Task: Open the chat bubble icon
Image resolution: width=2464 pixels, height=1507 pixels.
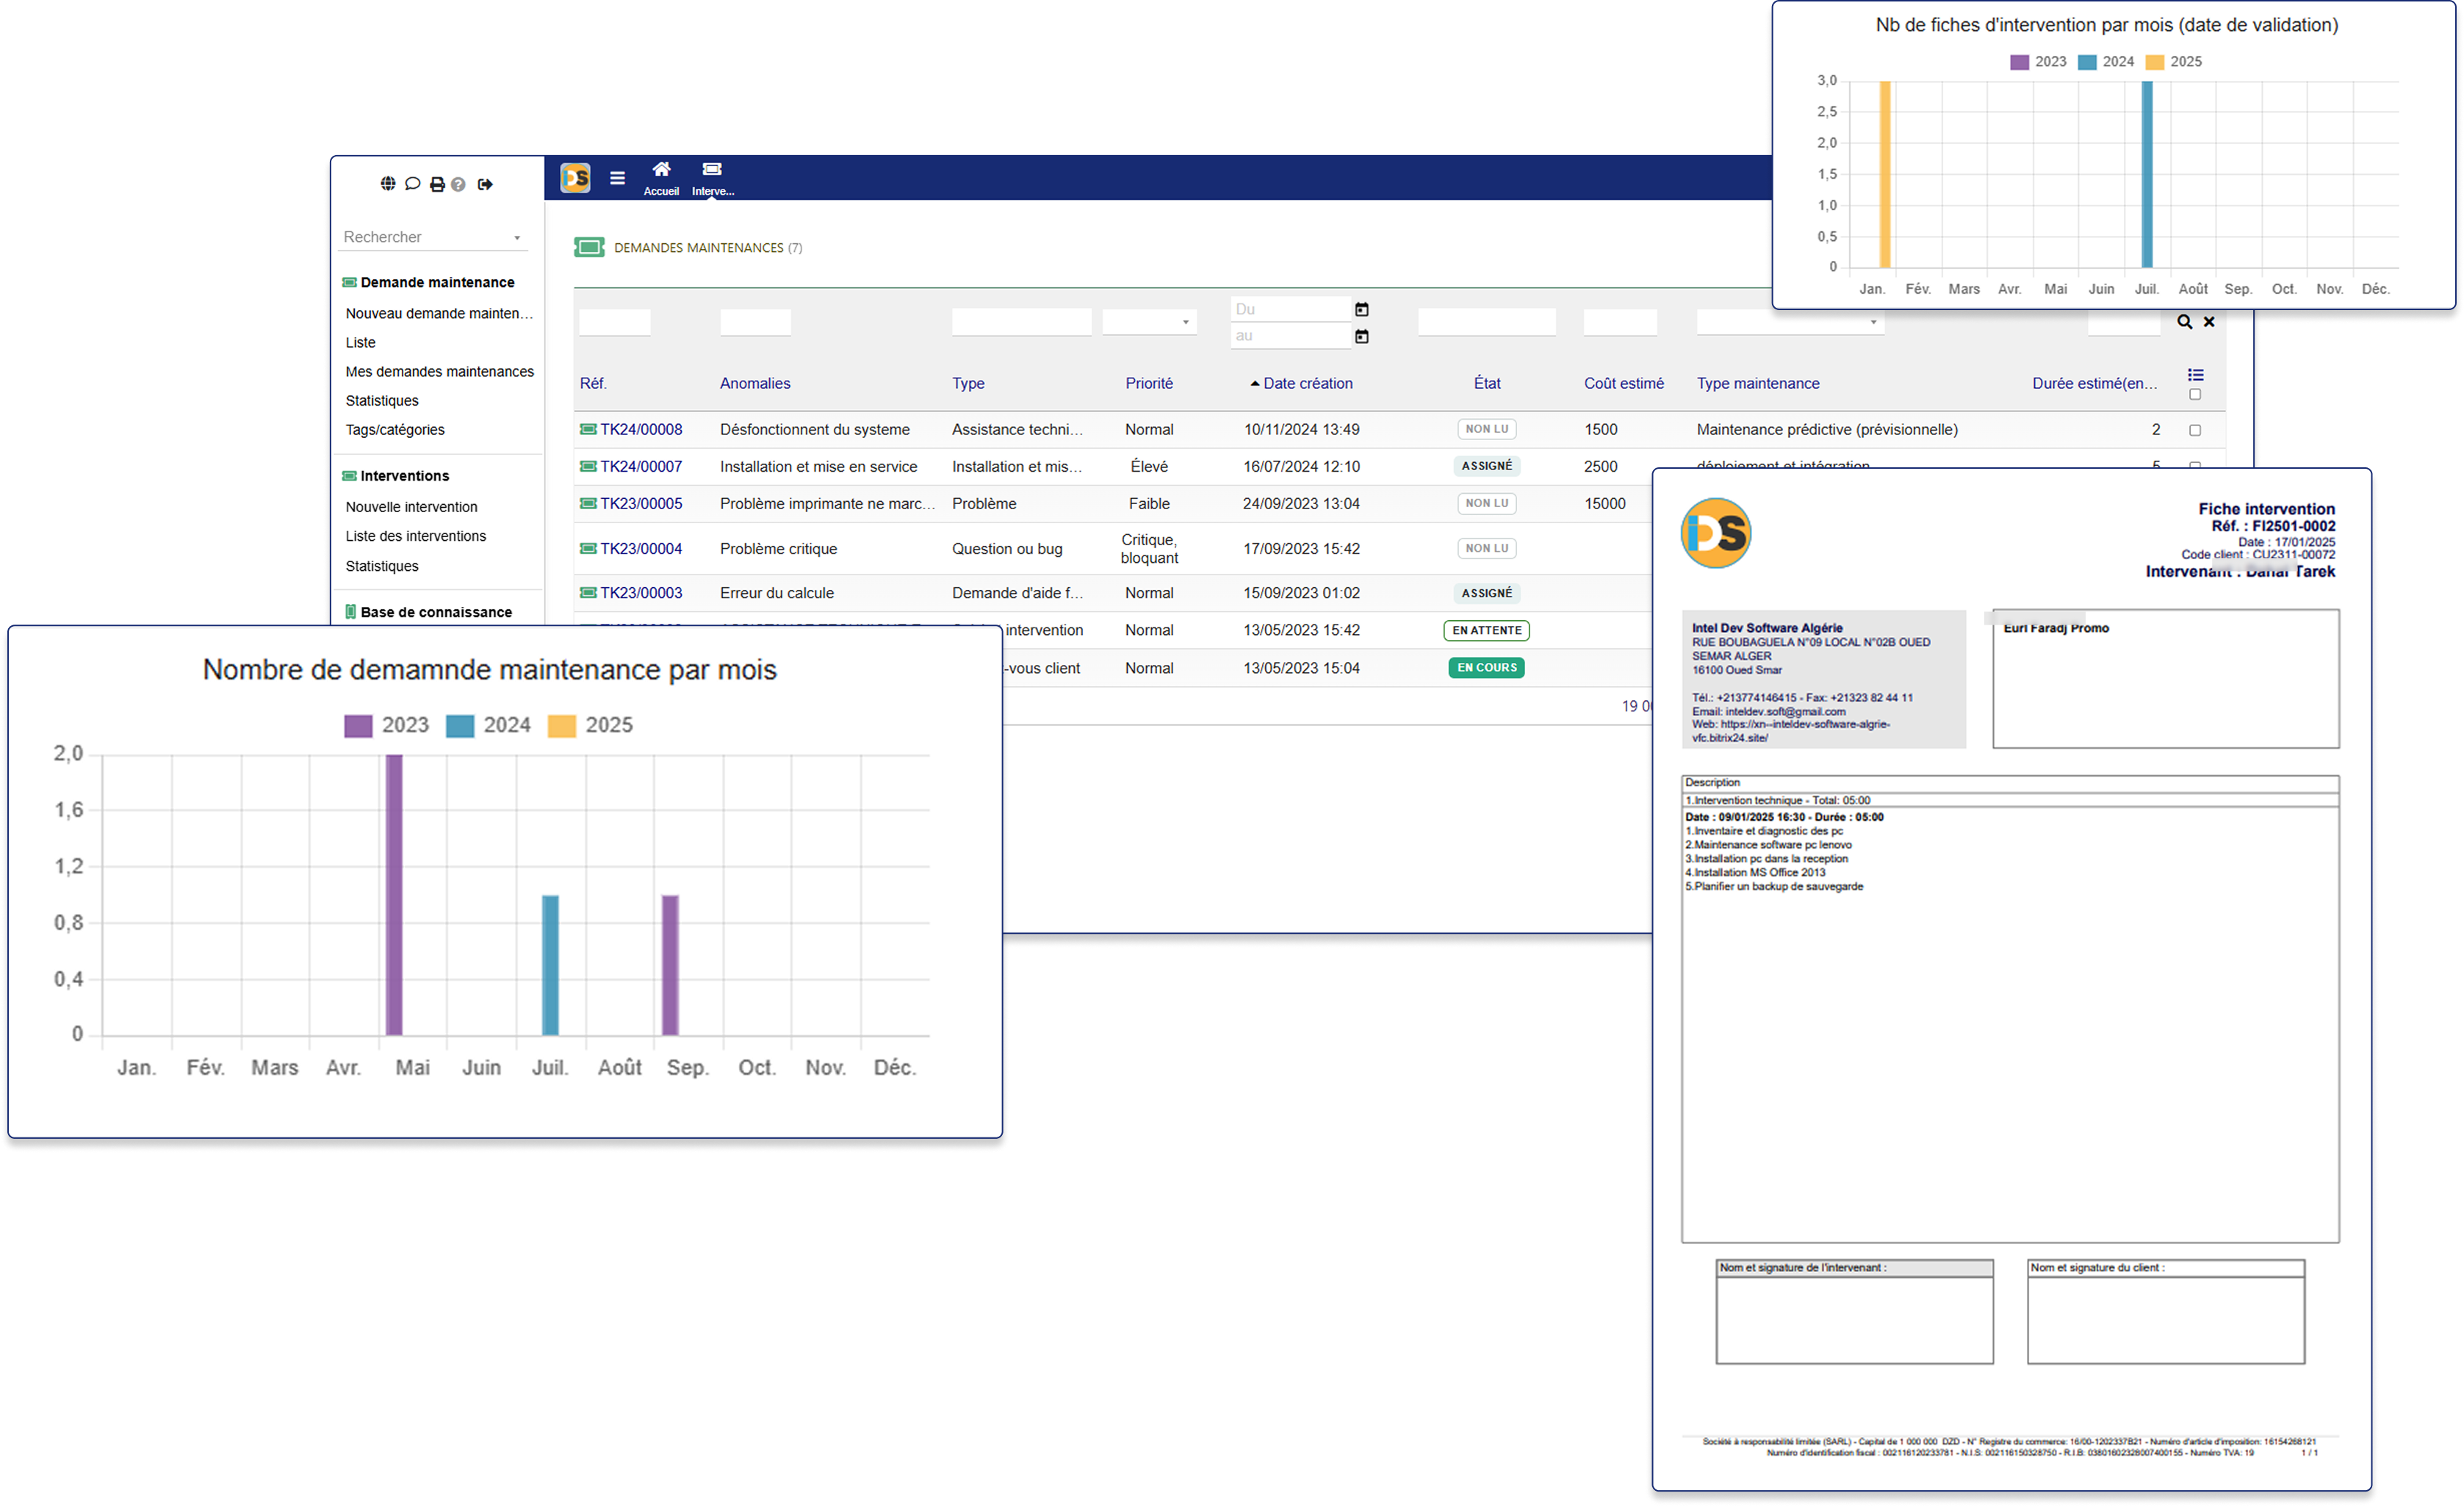Action: click(x=412, y=183)
